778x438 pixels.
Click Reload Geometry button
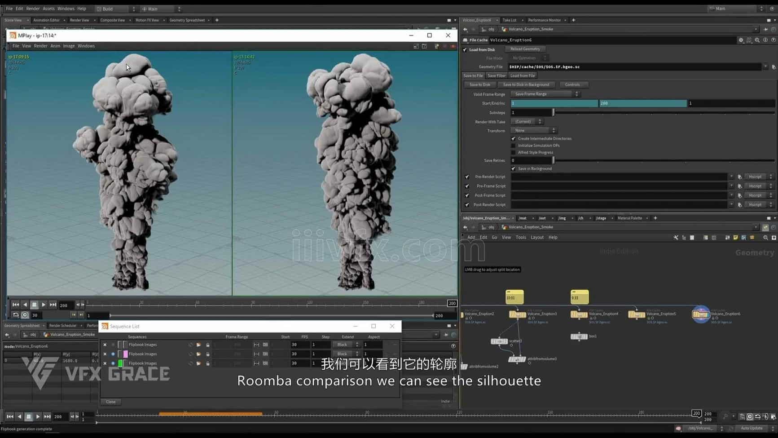pos(525,49)
